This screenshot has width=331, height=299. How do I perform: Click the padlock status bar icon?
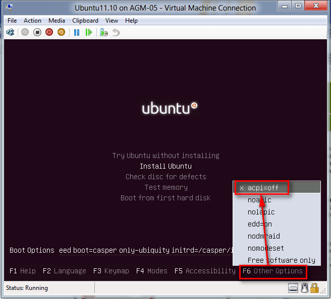pos(314,288)
